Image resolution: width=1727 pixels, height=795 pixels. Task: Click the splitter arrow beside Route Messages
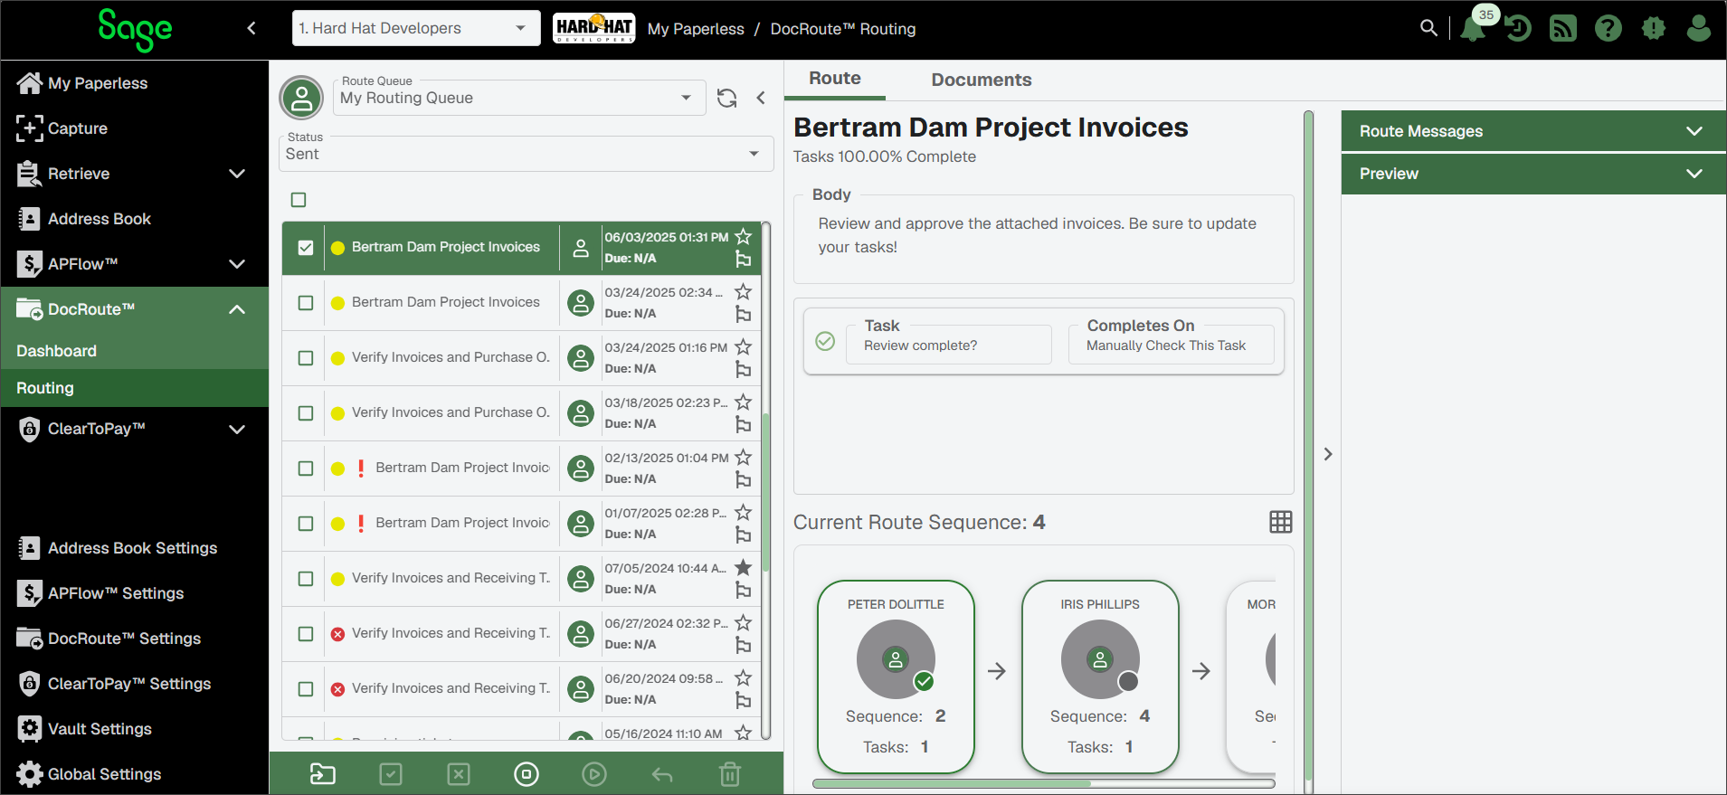pos(1328,454)
